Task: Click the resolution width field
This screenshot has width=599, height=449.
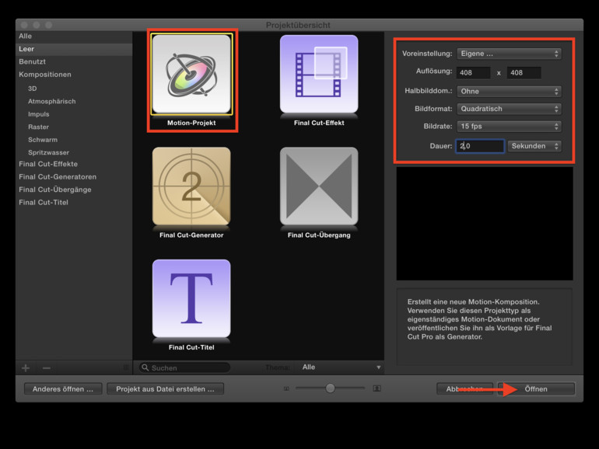Action: (473, 73)
